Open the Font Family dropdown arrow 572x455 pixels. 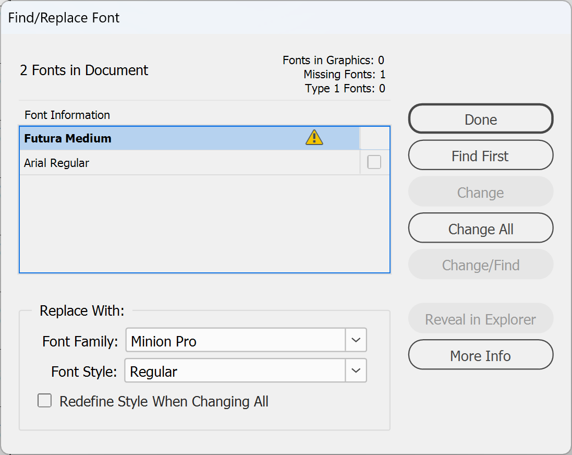[356, 340]
